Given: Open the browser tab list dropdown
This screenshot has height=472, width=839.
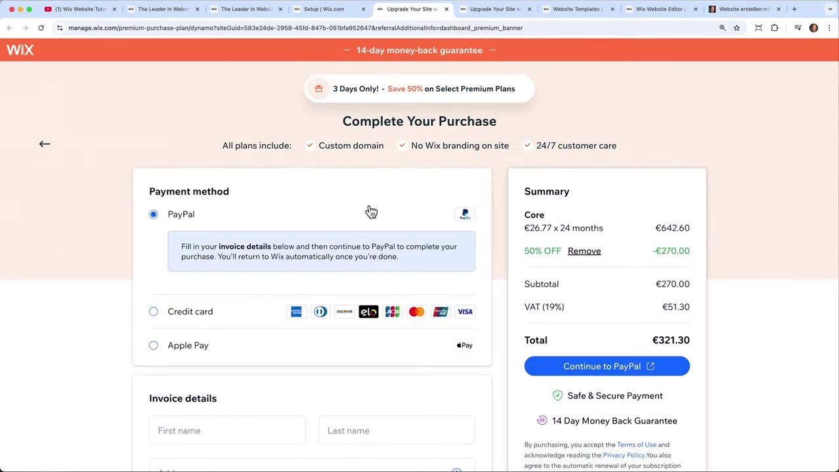Looking at the screenshot, I should 830,9.
